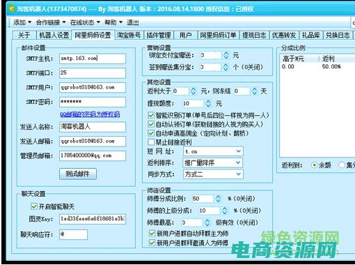Adjust the 冻结 days spinner
The height and width of the screenshot is (265, 355).
point(254,91)
